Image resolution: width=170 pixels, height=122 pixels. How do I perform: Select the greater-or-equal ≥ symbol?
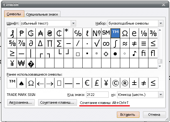point(12,53)
